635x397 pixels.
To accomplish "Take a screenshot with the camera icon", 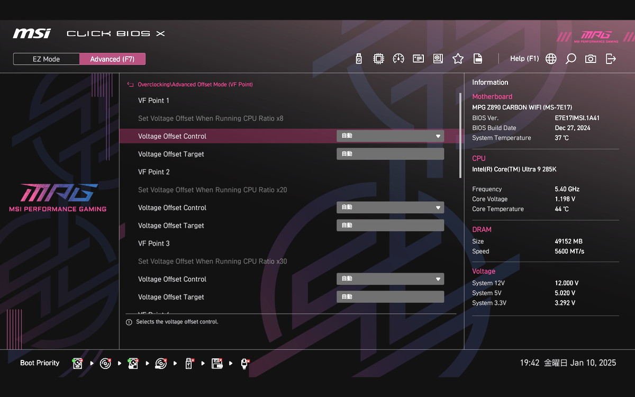I will [x=591, y=59].
